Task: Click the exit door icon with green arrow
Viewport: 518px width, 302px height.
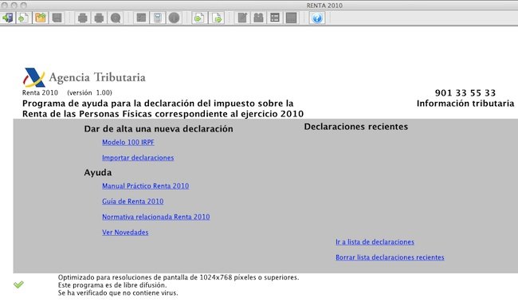Action: (x=8, y=18)
